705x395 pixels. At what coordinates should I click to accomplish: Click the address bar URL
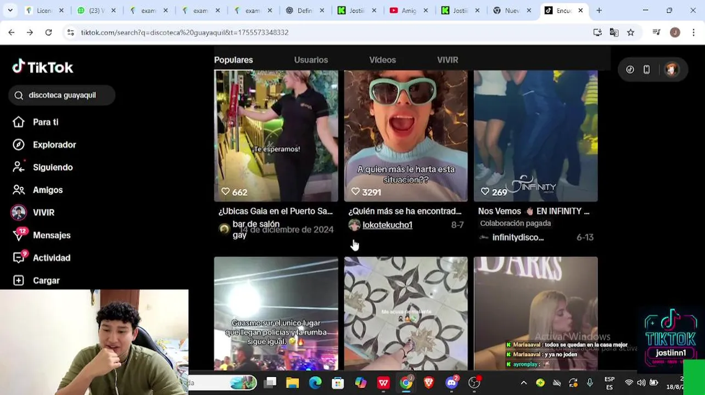coord(184,32)
